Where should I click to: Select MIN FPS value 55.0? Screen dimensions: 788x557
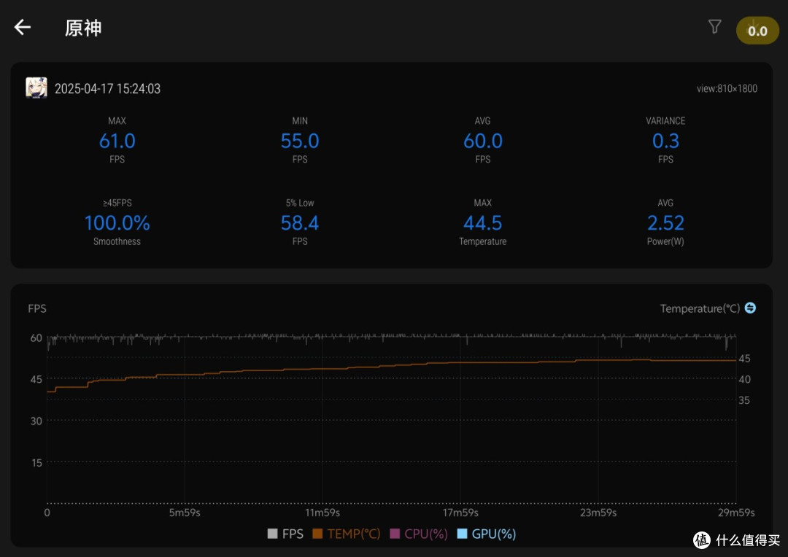300,141
